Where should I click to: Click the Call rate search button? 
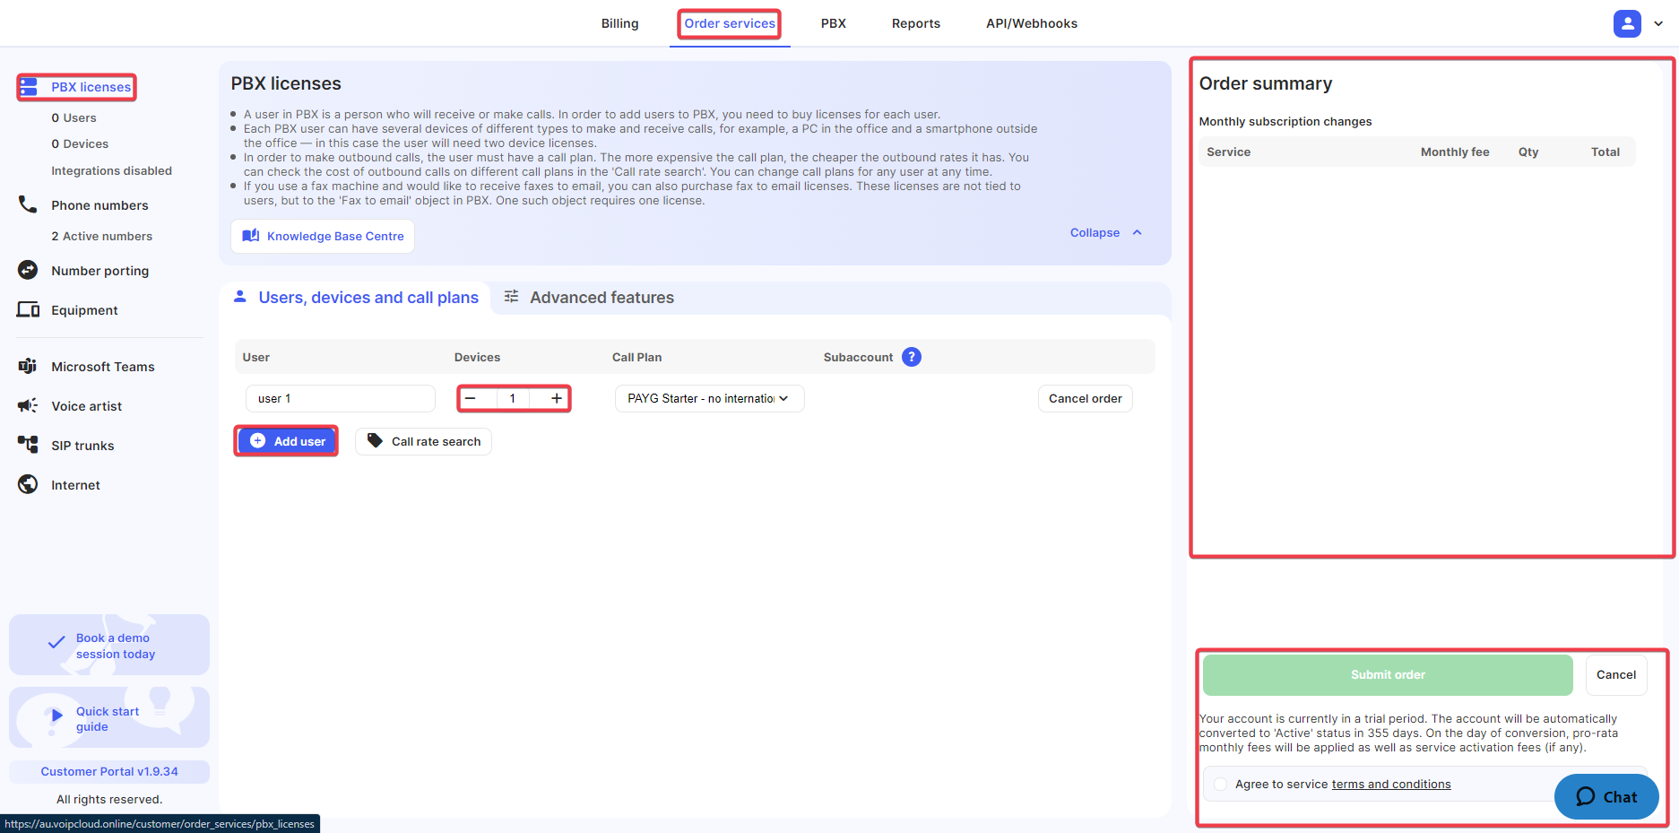click(x=423, y=441)
